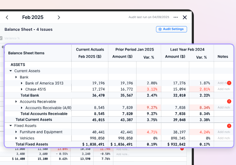Screen dimensions: 236x165
Task: Add note for Chase 4515
Action: pyautogui.click(x=224, y=89)
